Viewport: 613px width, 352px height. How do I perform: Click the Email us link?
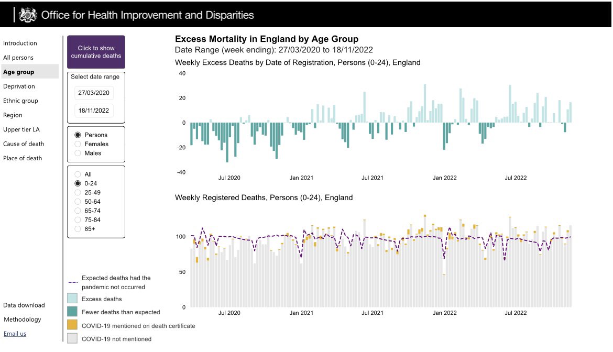[15, 334]
